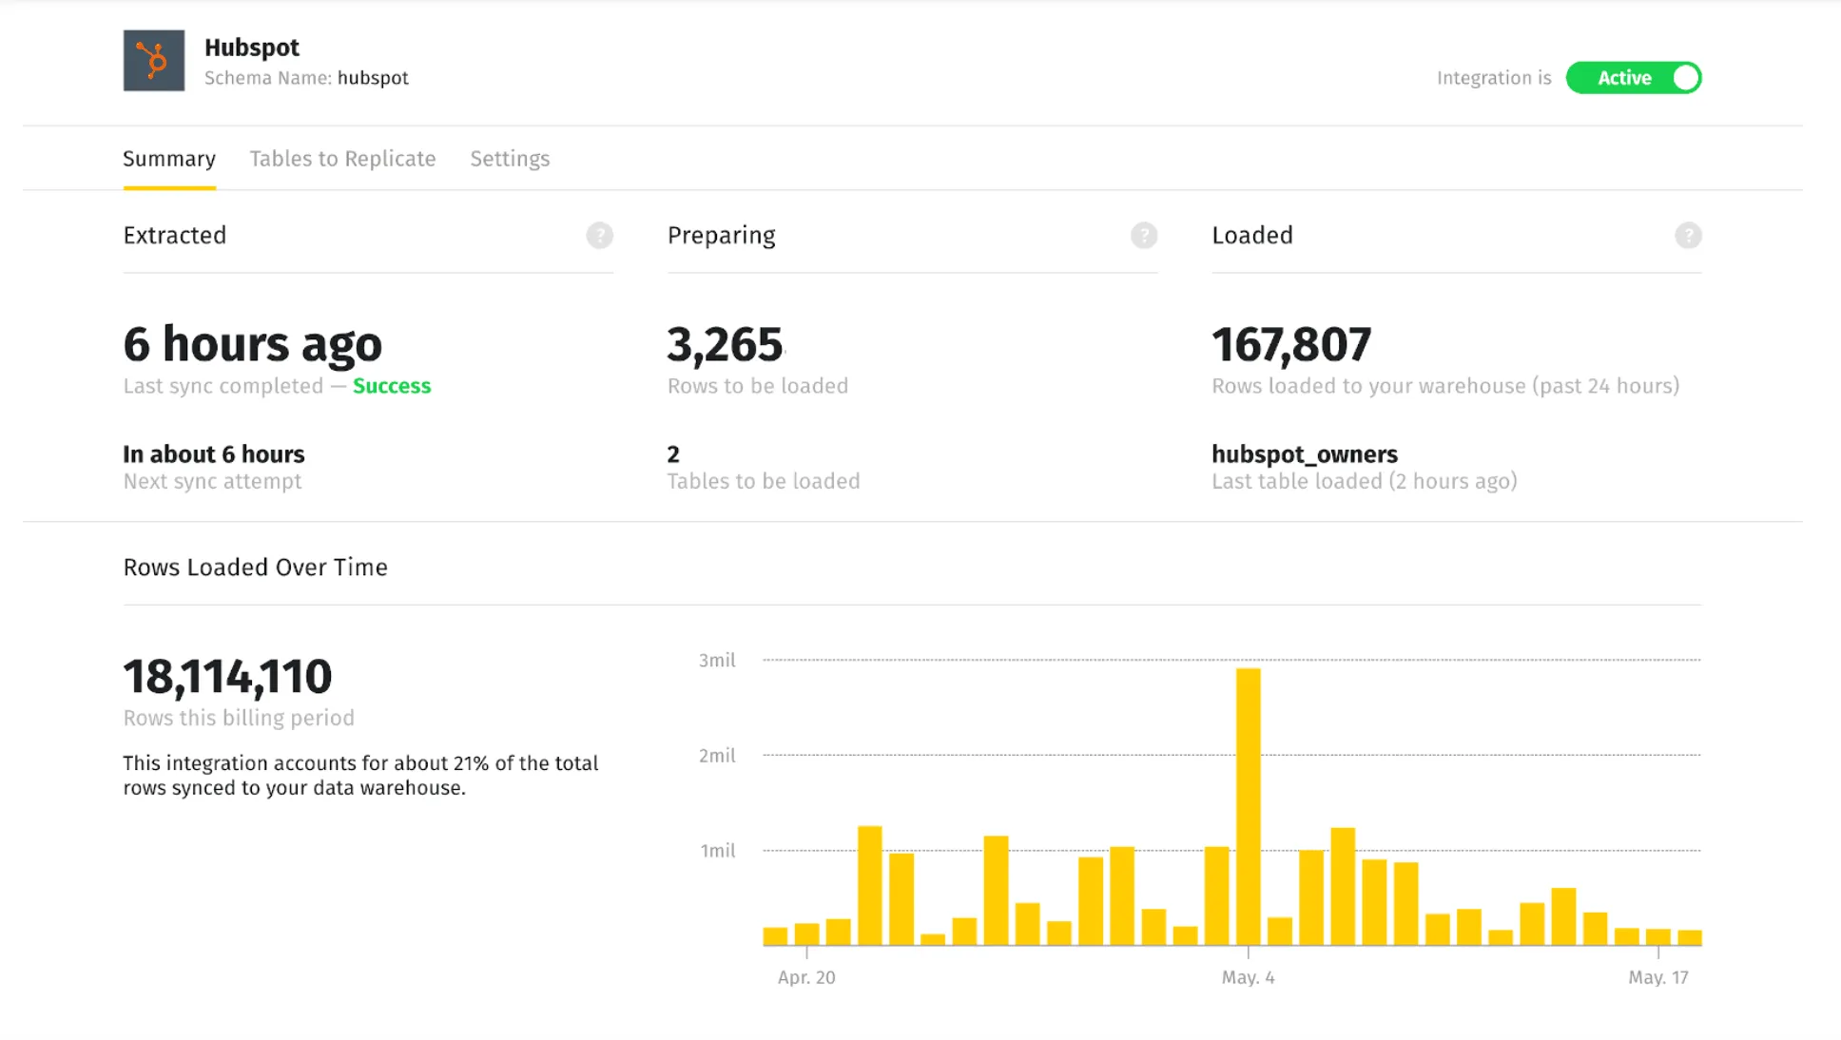Click the 167,807 rows loaded number
The width and height of the screenshot is (1841, 1040).
[1290, 345]
